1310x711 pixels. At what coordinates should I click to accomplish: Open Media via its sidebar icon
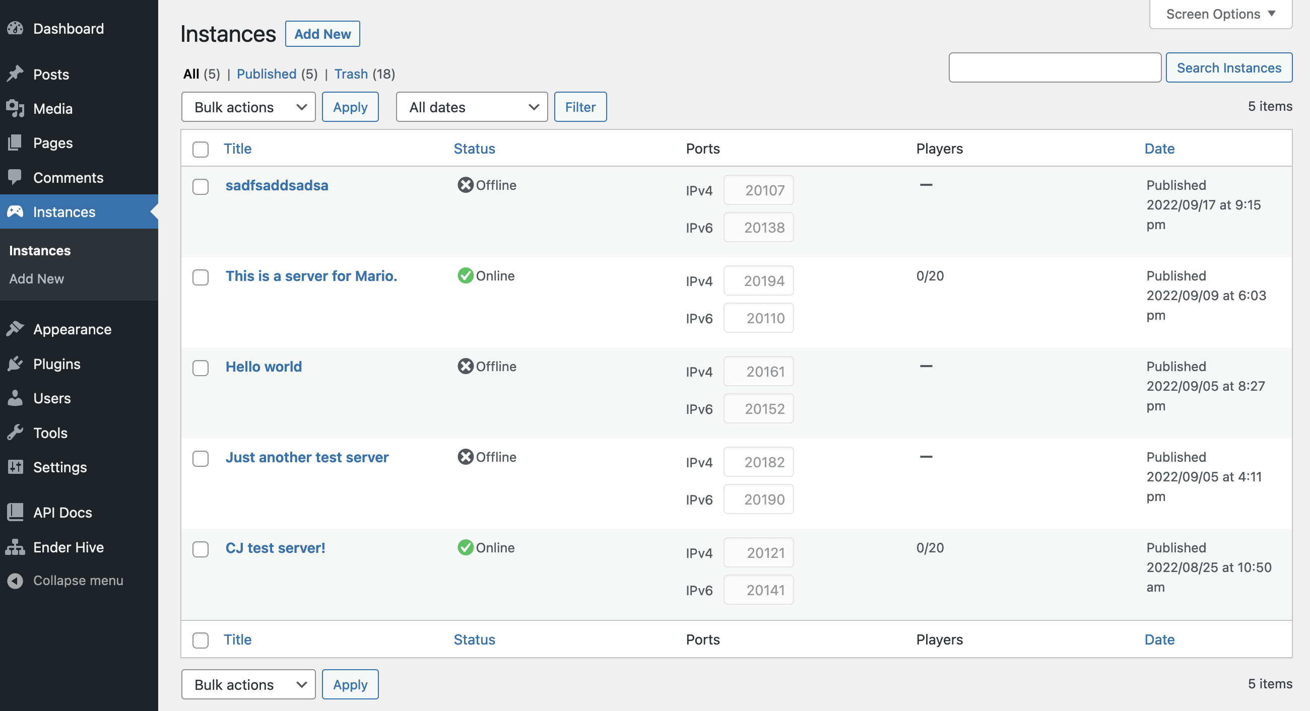pyautogui.click(x=15, y=108)
